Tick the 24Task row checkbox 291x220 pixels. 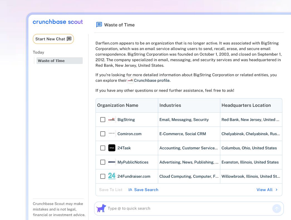point(103,148)
